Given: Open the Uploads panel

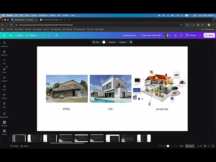Looking at the screenshot, I should point(4,79).
